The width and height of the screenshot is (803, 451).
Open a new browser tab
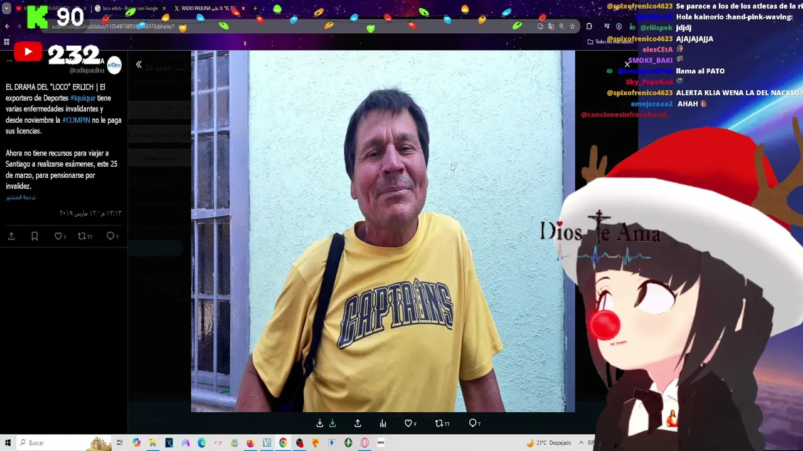point(255,8)
